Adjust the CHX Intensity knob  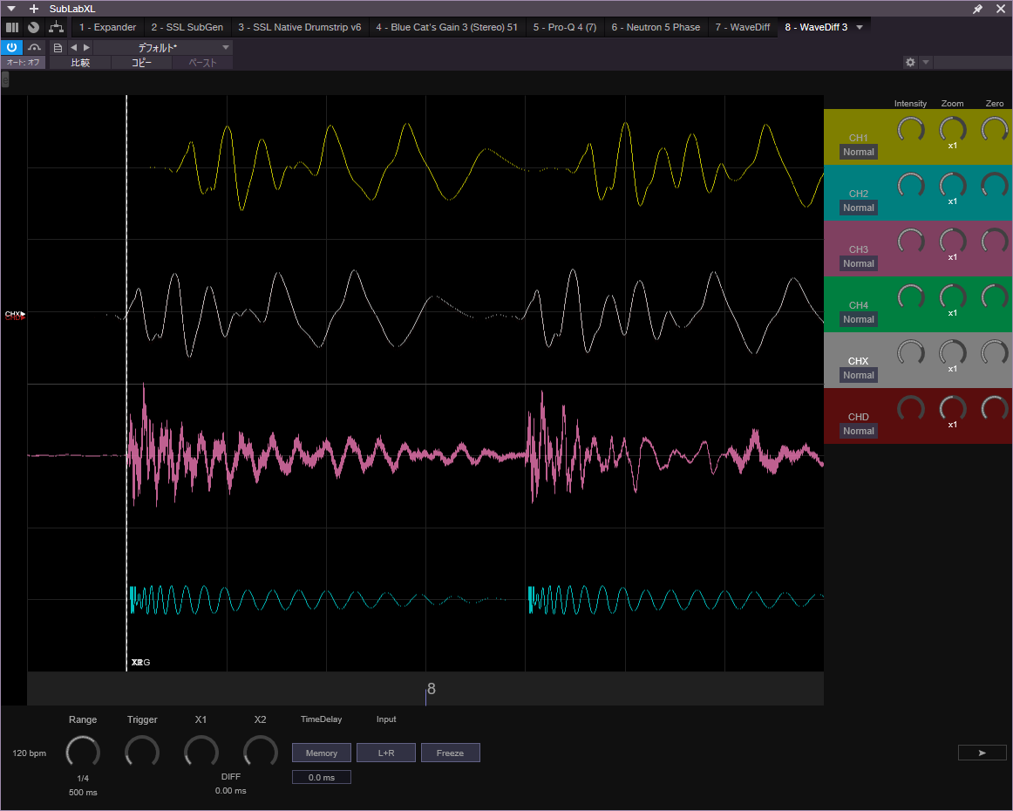coord(910,353)
